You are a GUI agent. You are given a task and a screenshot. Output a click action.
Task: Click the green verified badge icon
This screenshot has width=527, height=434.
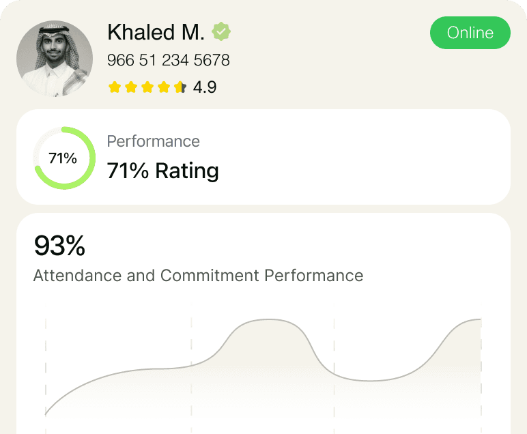(220, 31)
